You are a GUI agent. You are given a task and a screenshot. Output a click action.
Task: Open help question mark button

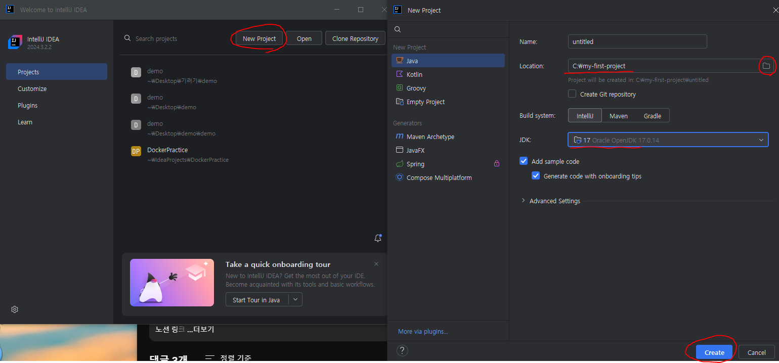[x=402, y=350]
